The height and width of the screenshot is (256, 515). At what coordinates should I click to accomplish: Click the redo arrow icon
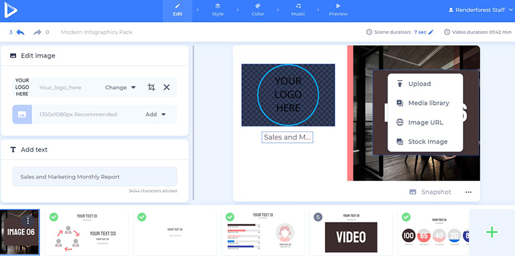[x=37, y=32]
